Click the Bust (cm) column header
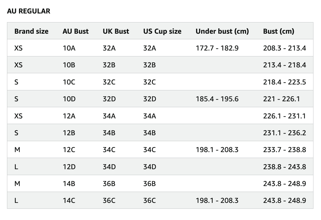 [x=278, y=31]
